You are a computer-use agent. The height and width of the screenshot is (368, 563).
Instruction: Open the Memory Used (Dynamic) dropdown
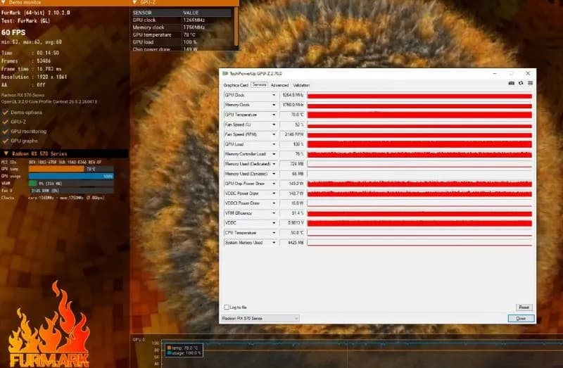274,174
